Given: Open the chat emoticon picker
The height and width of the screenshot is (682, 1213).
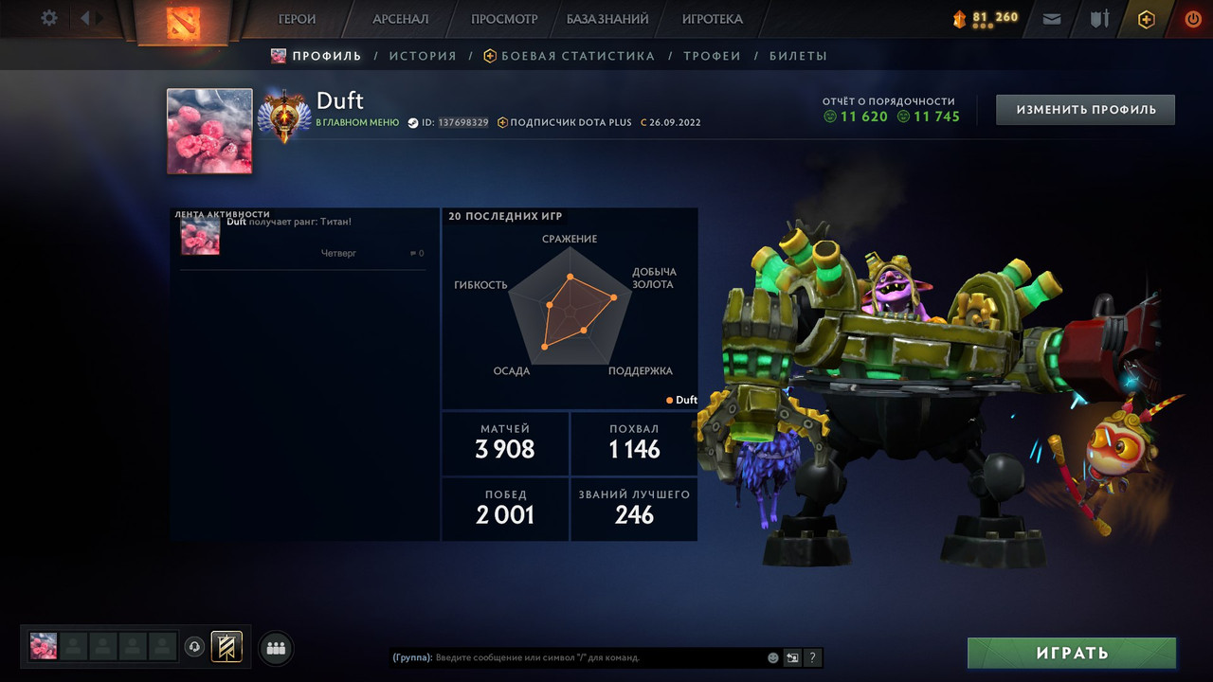Looking at the screenshot, I should pos(773,657).
